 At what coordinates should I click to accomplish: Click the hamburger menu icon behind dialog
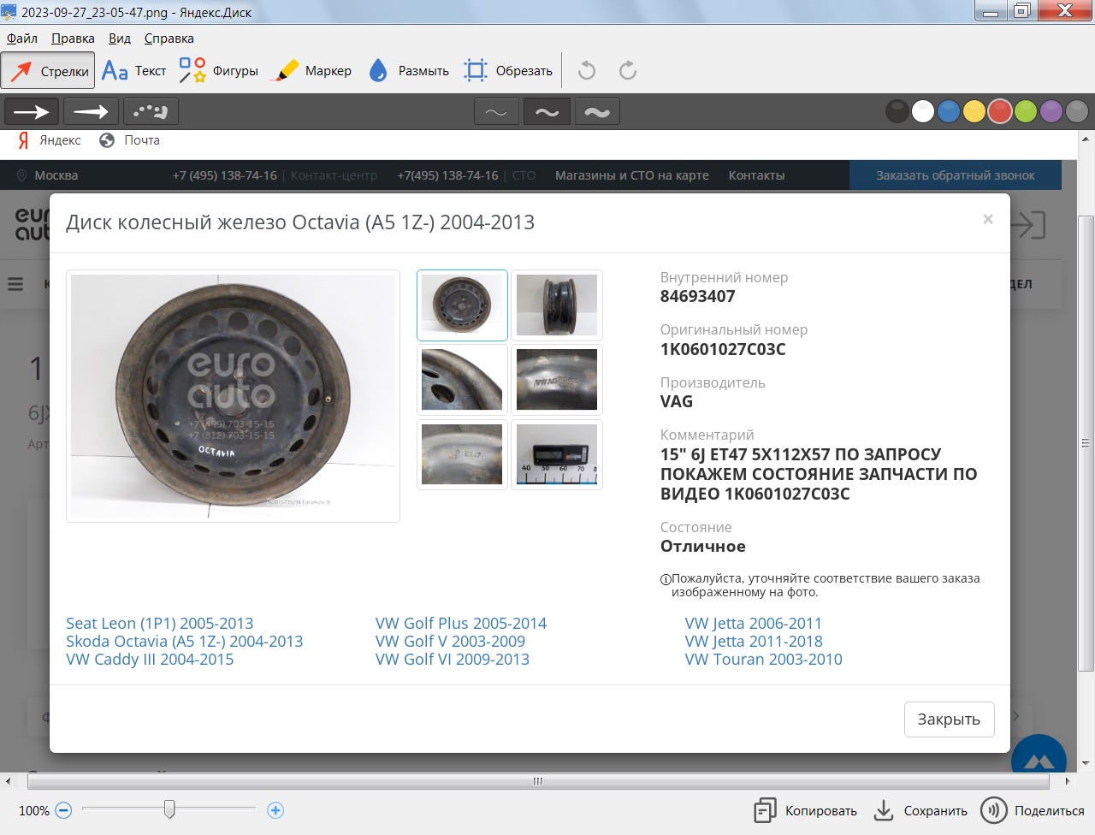pyautogui.click(x=15, y=283)
